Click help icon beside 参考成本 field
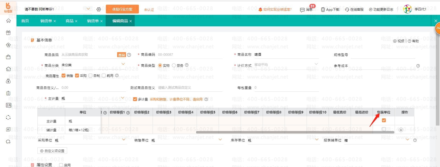 pos(418,66)
